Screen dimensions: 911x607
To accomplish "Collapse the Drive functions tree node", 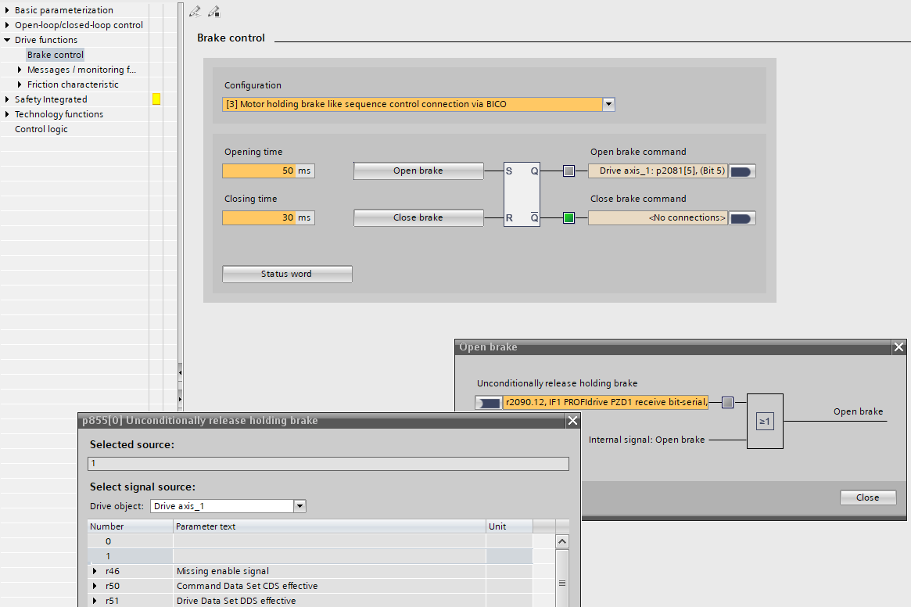I will pos(7,40).
